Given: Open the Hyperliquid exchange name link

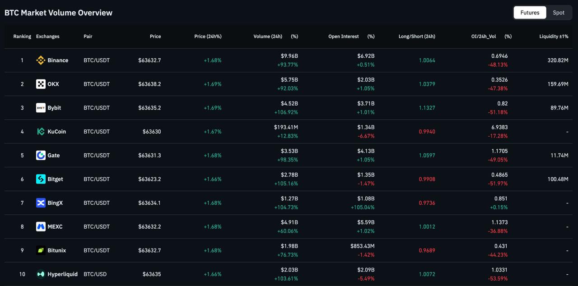Looking at the screenshot, I should point(63,274).
